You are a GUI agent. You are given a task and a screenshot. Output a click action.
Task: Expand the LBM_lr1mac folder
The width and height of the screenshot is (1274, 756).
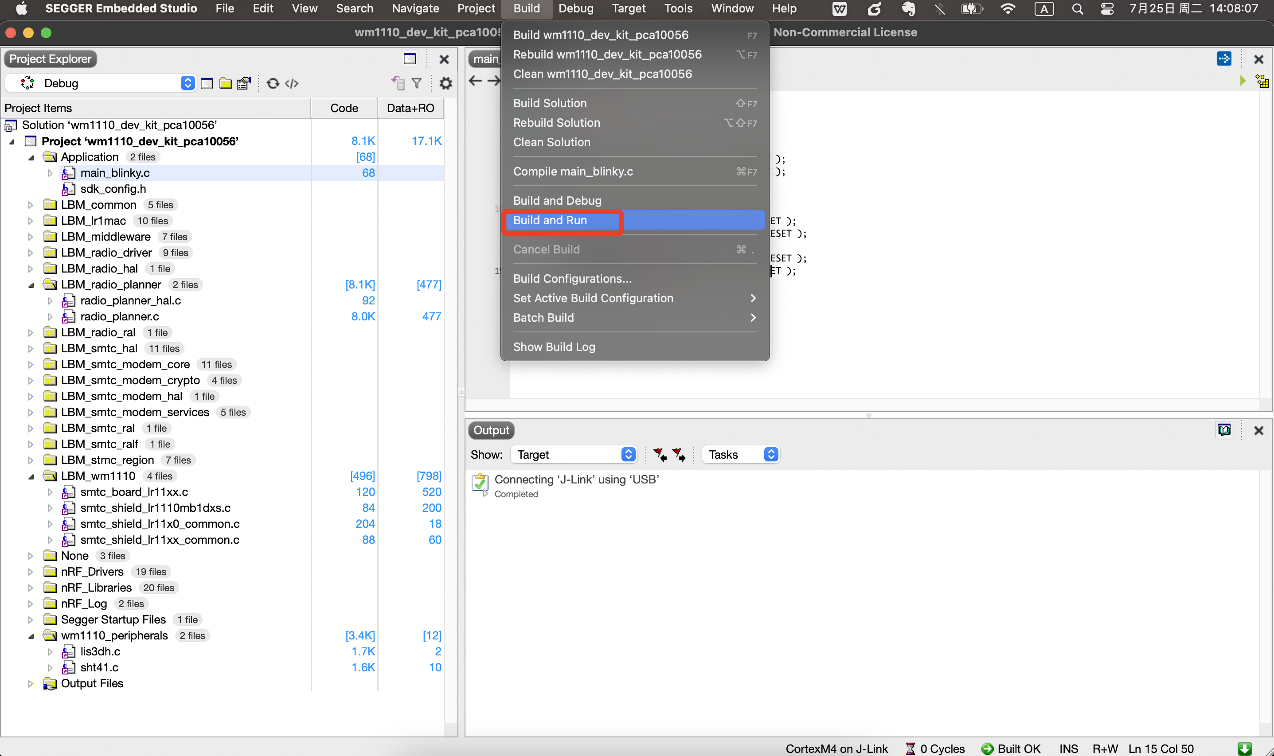(x=31, y=221)
